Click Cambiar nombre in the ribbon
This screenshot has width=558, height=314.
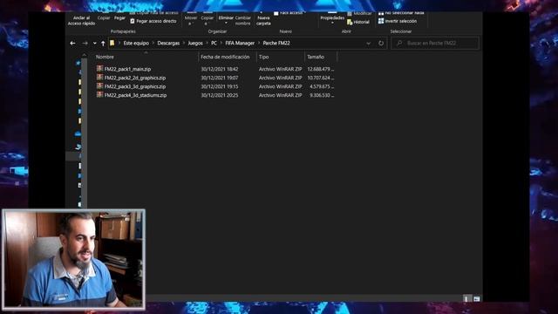coord(242,20)
